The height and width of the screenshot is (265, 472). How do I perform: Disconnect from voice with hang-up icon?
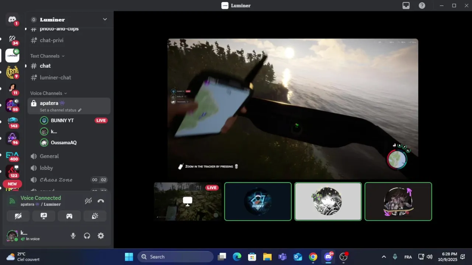tap(101, 201)
